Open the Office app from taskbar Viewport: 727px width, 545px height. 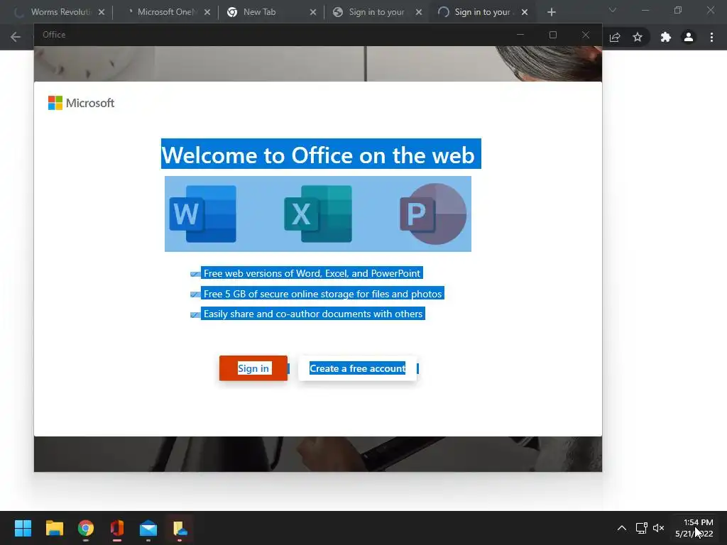coord(117,528)
